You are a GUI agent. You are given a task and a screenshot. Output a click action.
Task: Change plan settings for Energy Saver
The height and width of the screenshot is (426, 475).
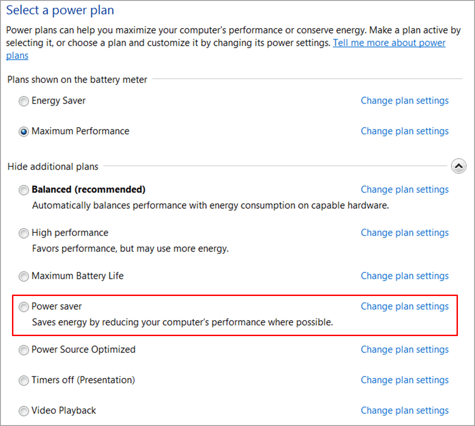(404, 101)
